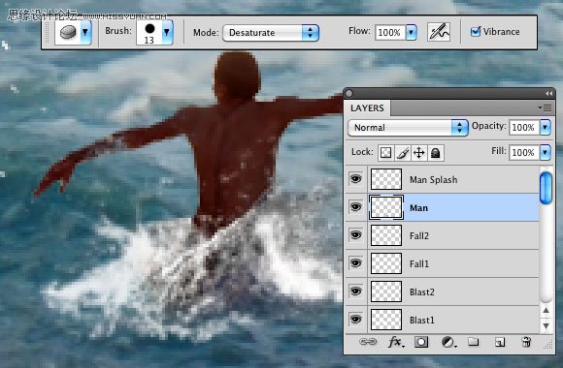
Task: Toggle Lock image pixels brush icon
Action: [403, 153]
